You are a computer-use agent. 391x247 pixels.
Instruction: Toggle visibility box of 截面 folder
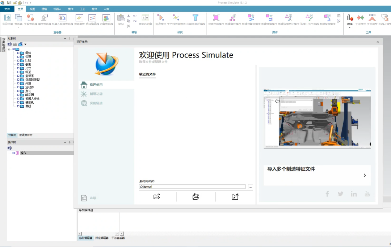pyautogui.click(x=18, y=64)
